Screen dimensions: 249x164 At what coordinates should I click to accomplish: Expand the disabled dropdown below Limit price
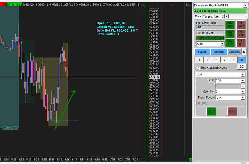click(243, 86)
